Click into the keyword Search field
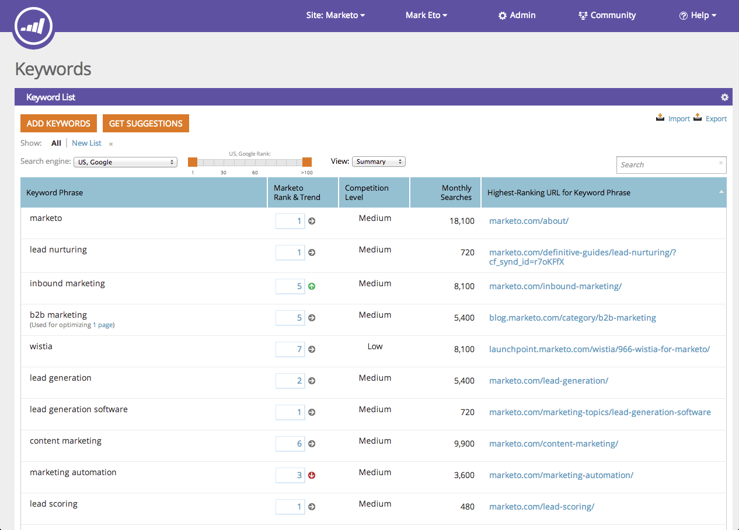 point(665,165)
